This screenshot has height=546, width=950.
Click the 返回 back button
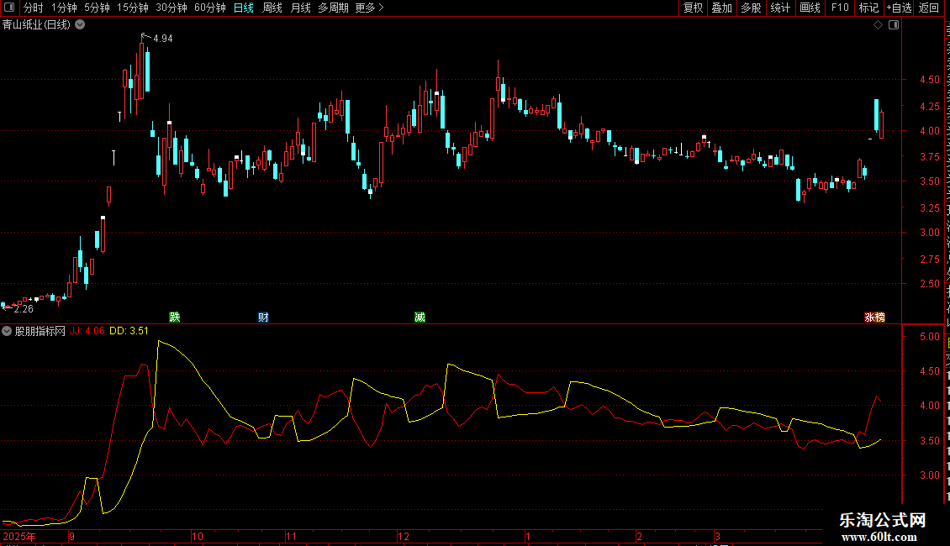tap(928, 8)
